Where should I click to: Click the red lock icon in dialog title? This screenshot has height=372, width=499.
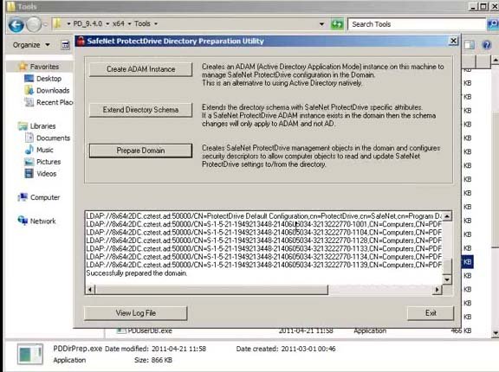click(x=81, y=41)
